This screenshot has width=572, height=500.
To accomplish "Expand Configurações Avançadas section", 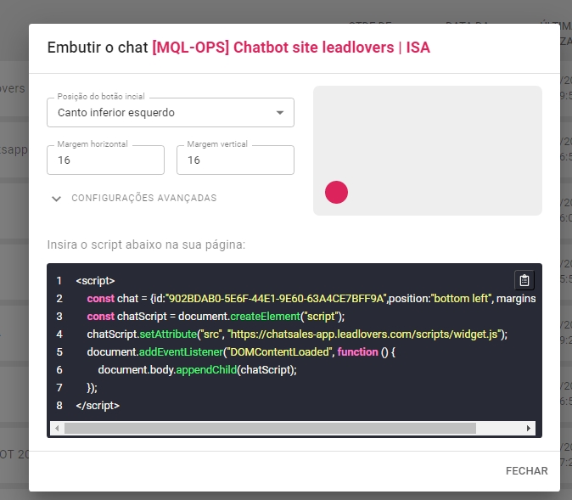I will point(134,198).
